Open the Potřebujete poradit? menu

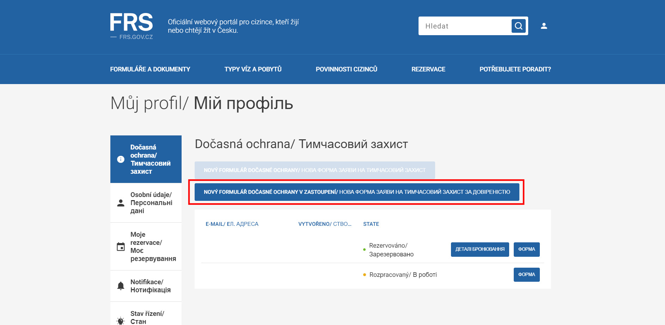pos(515,69)
